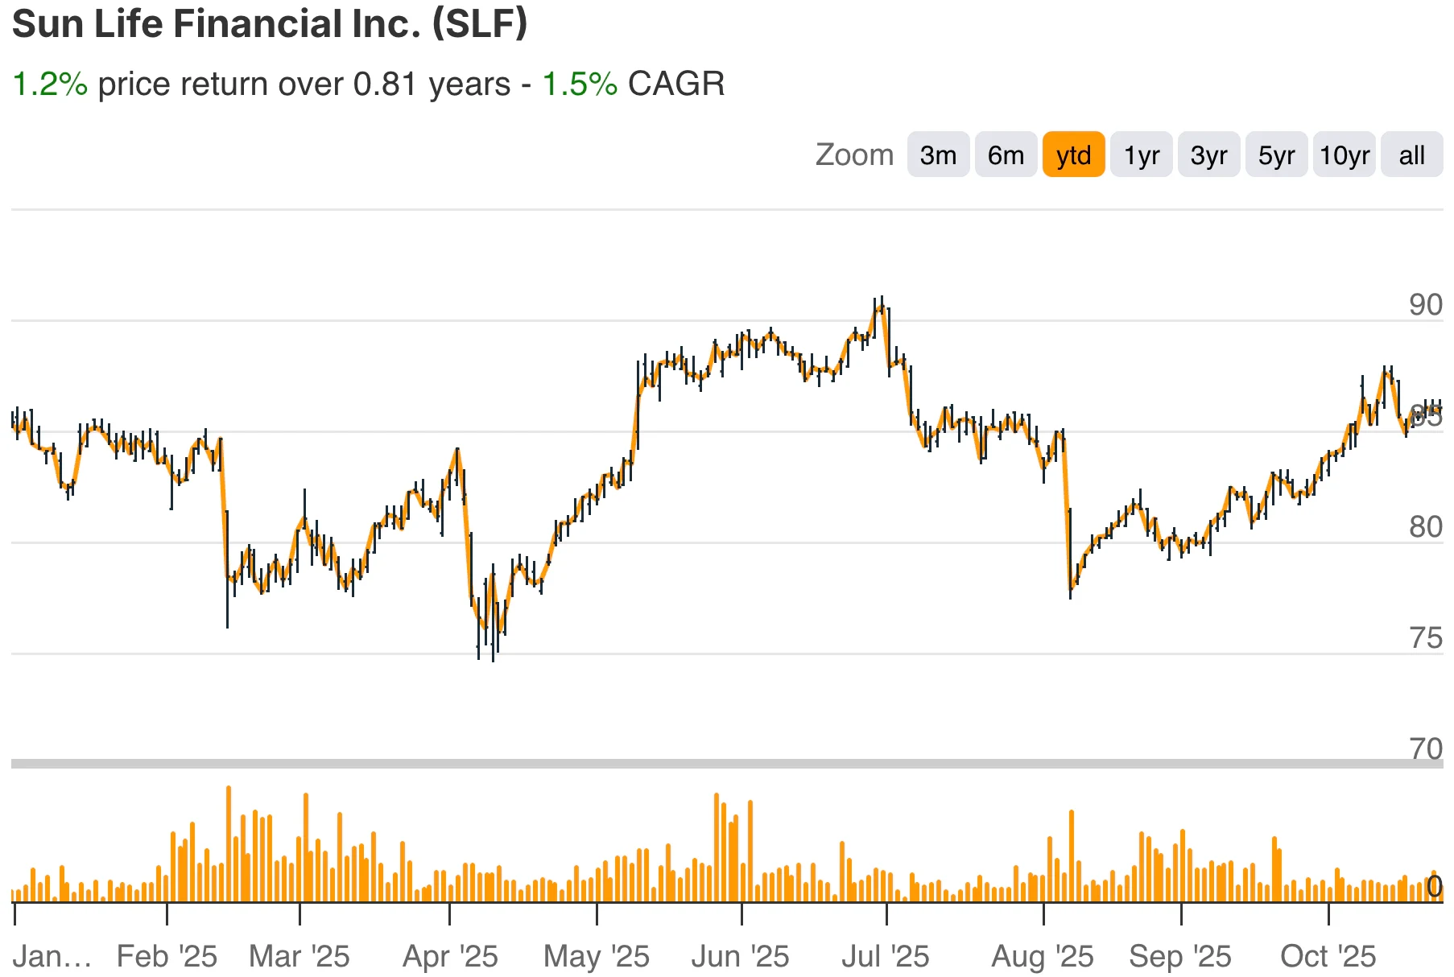1454x977 pixels.
Task: Click the Zoom label
Action: pos(855,155)
